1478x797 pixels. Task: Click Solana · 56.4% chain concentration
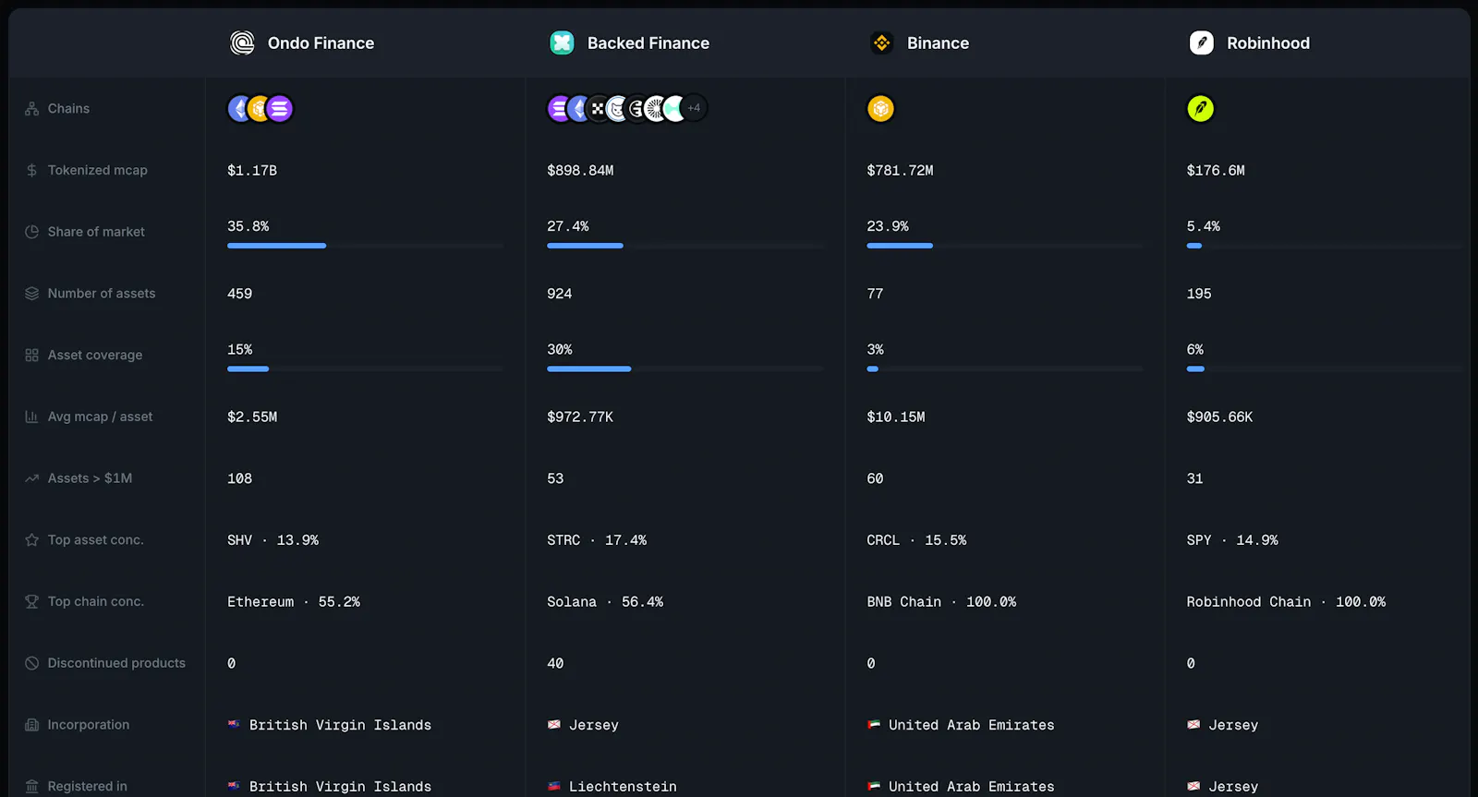[605, 602]
